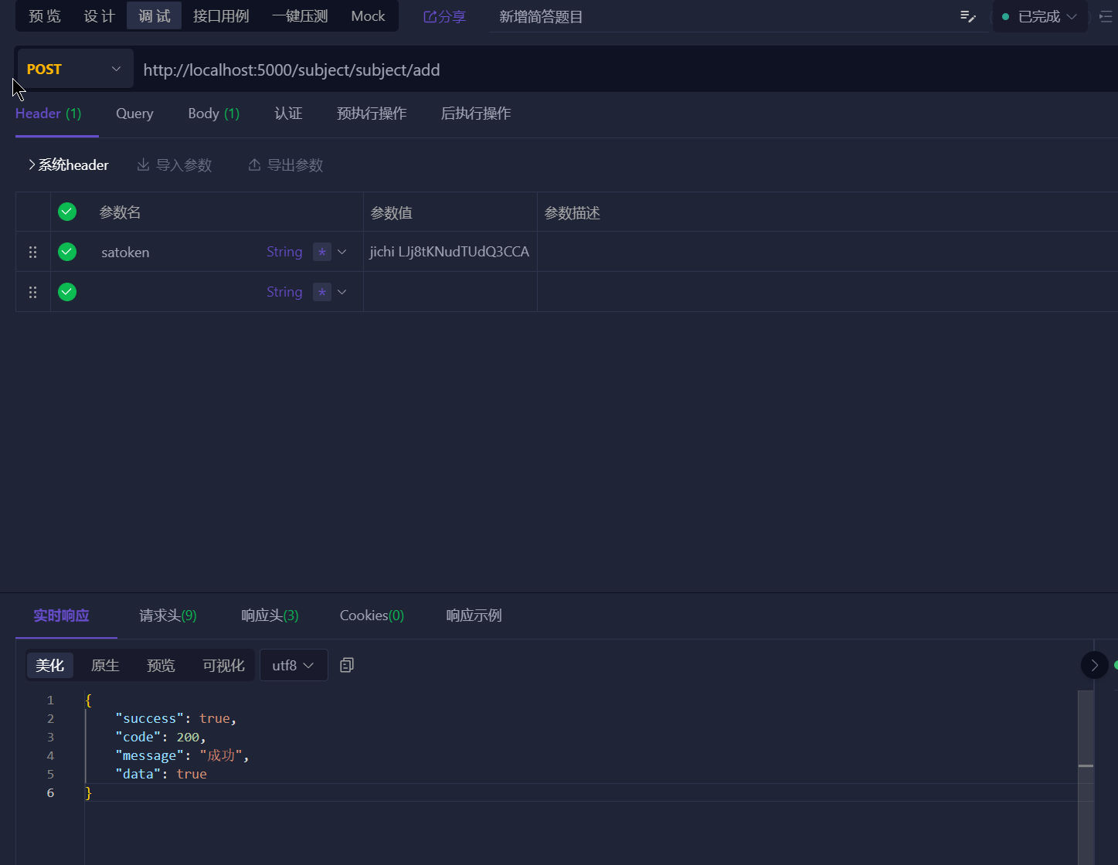Switch to the Query tab
The image size is (1118, 865).
coord(134,114)
